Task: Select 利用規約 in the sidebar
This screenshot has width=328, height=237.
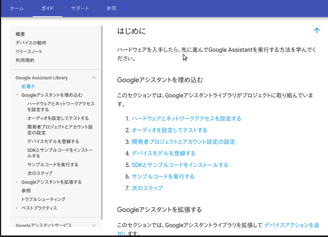Action: (x=25, y=60)
